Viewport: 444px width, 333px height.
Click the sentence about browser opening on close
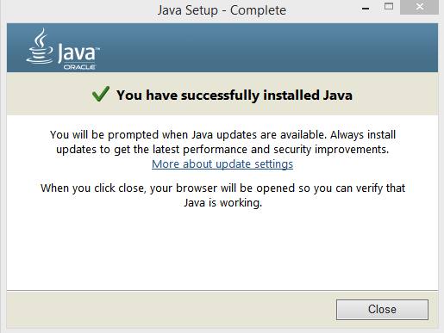coord(222,188)
